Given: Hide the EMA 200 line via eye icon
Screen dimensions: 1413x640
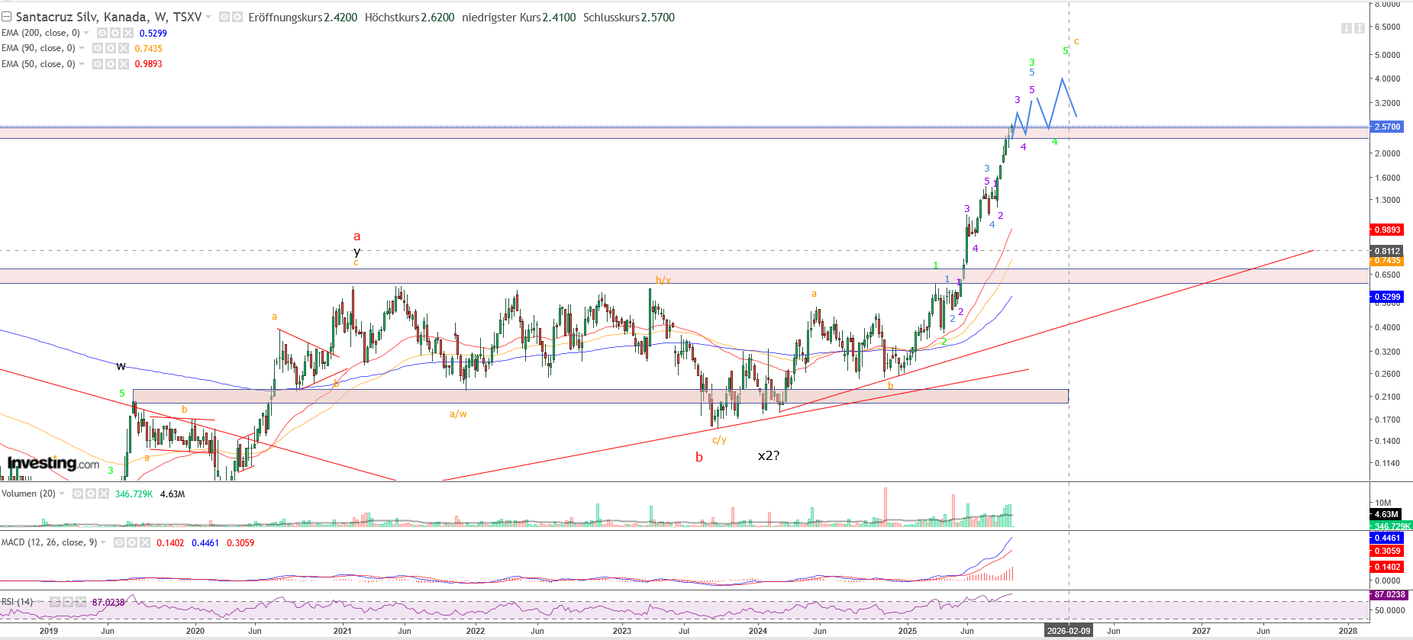Looking at the screenshot, I should [102, 33].
